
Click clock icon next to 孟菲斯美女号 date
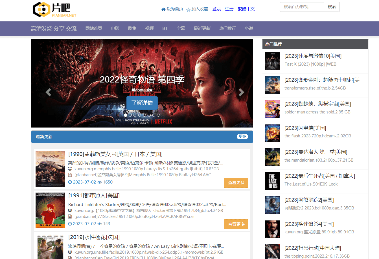(x=70, y=182)
